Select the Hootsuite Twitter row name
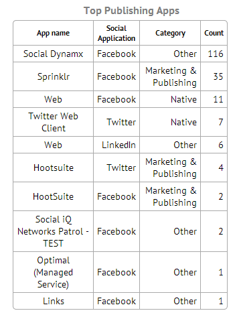The height and width of the screenshot is (321, 241). (53, 168)
